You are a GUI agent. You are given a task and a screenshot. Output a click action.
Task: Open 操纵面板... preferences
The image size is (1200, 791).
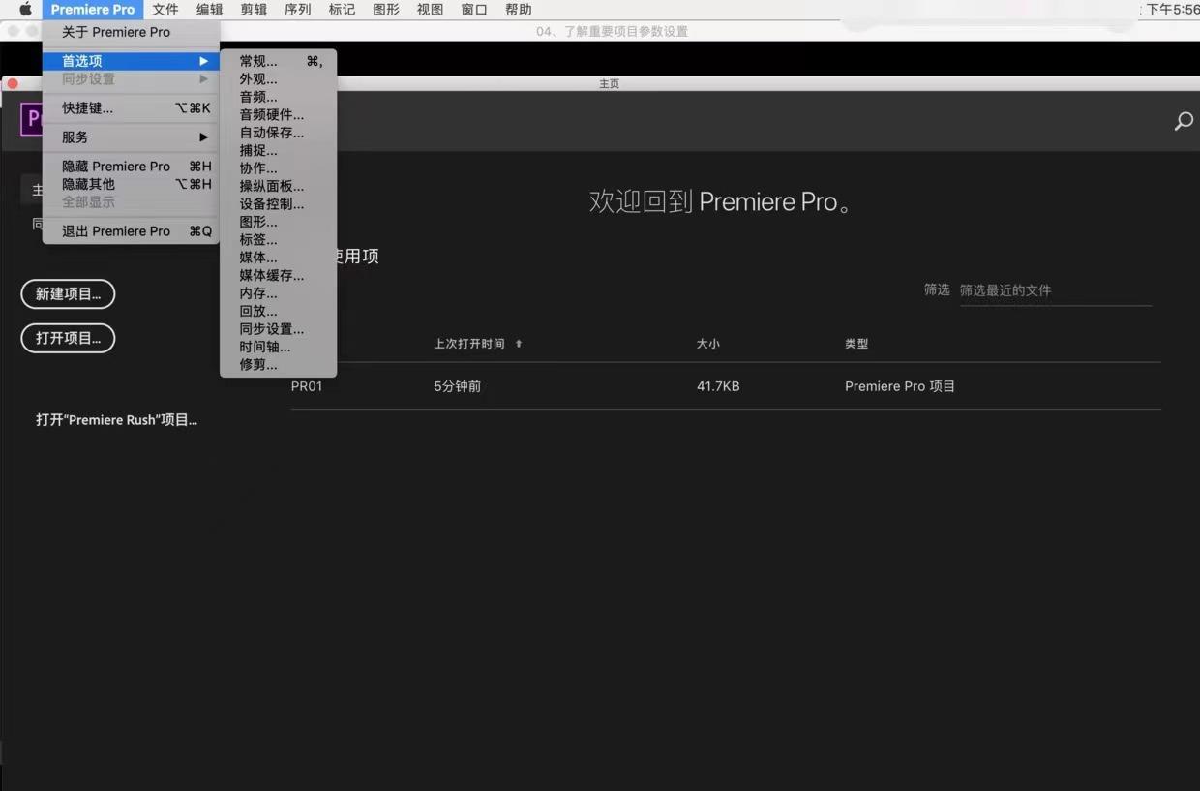coord(279,186)
